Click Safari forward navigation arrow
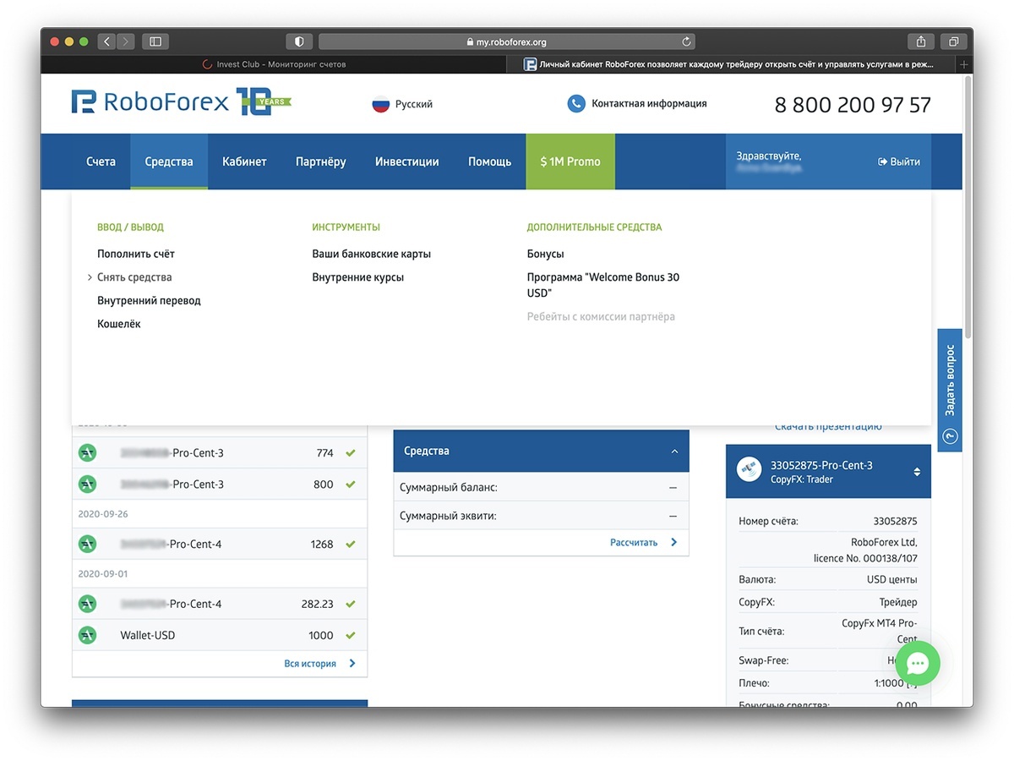 point(126,41)
